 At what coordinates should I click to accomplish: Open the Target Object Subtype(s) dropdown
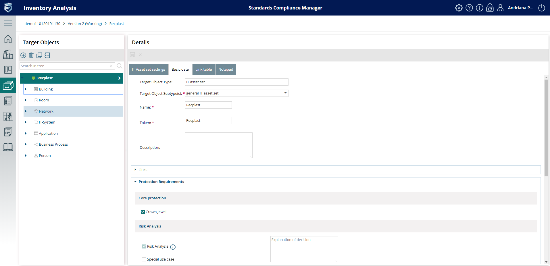[x=285, y=93]
